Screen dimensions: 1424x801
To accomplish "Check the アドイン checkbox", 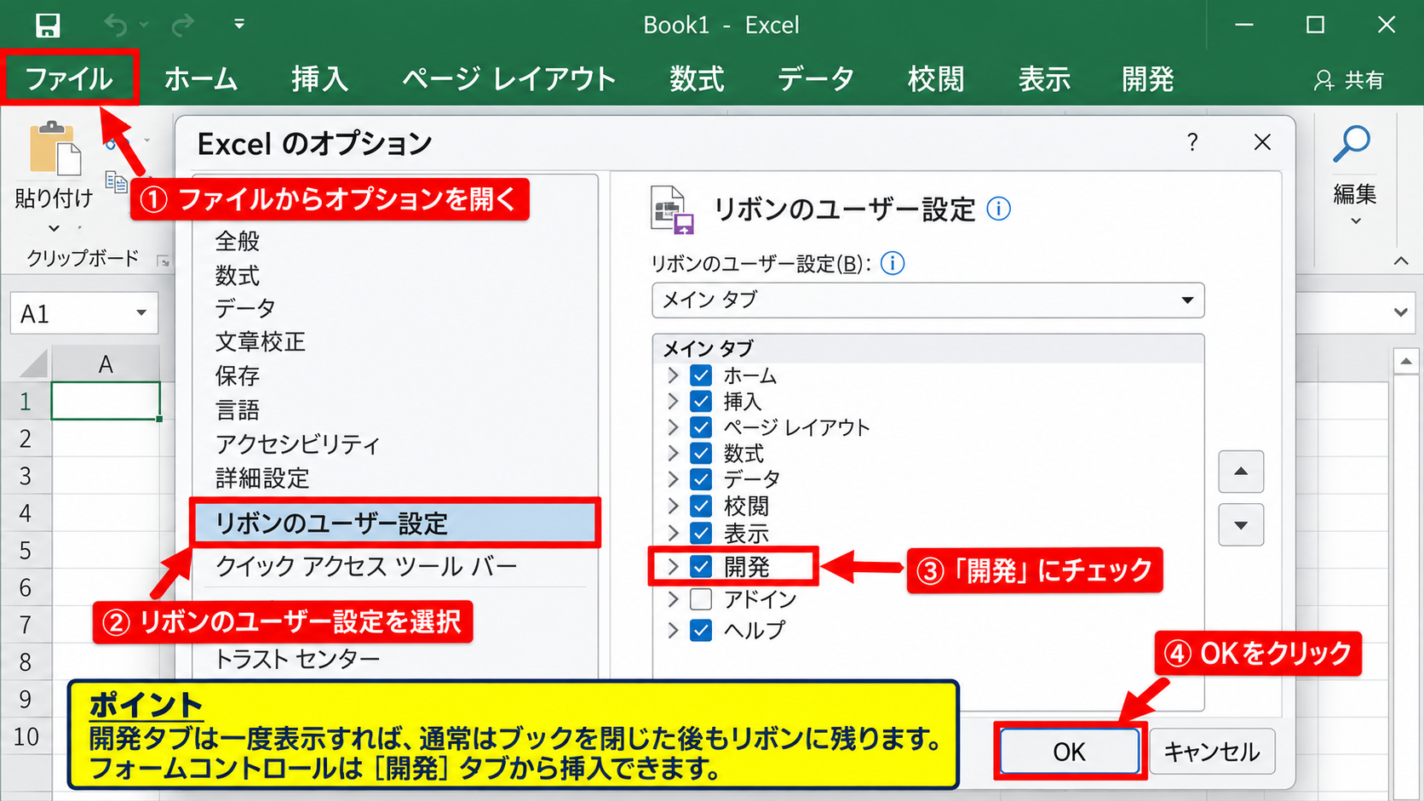I will point(701,599).
